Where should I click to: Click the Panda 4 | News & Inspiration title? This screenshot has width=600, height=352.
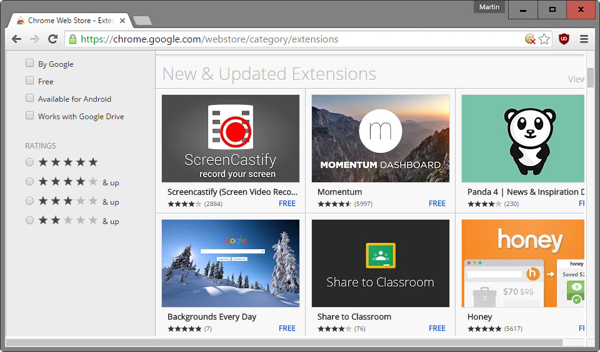tap(526, 192)
